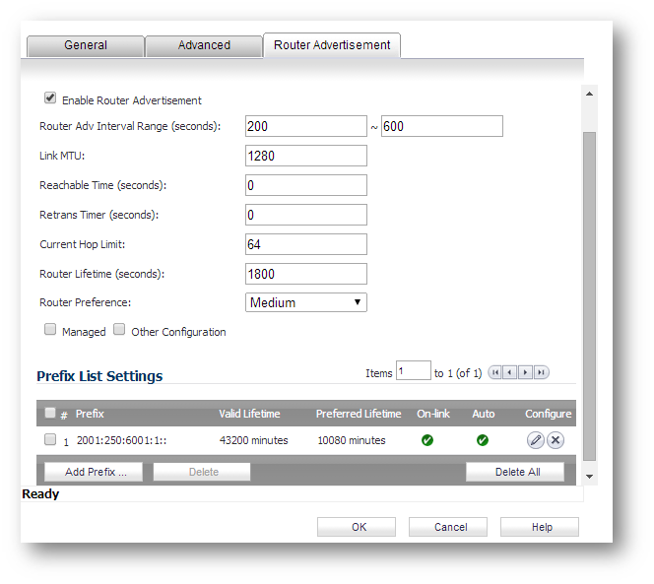Screen dimensions: 654x584
Task: Click the prefix 2001:250:6001:1:: text
Action: (x=122, y=440)
